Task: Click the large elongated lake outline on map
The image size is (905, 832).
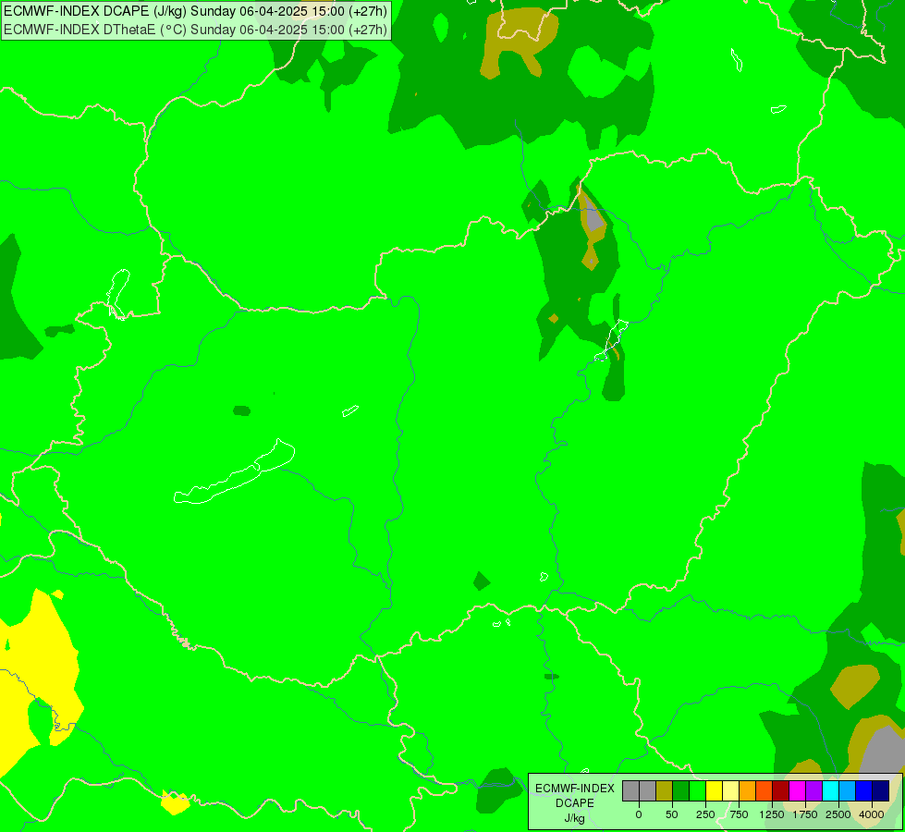Action: 235,472
